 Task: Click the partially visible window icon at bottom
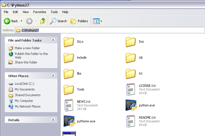click(69, 134)
